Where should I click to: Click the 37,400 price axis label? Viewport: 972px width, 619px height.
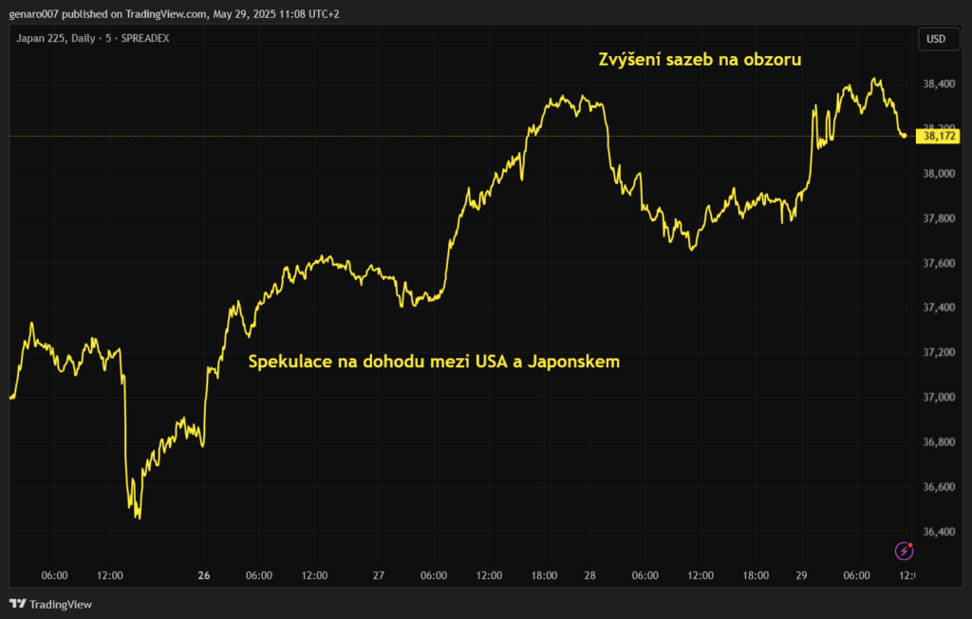[x=938, y=308]
